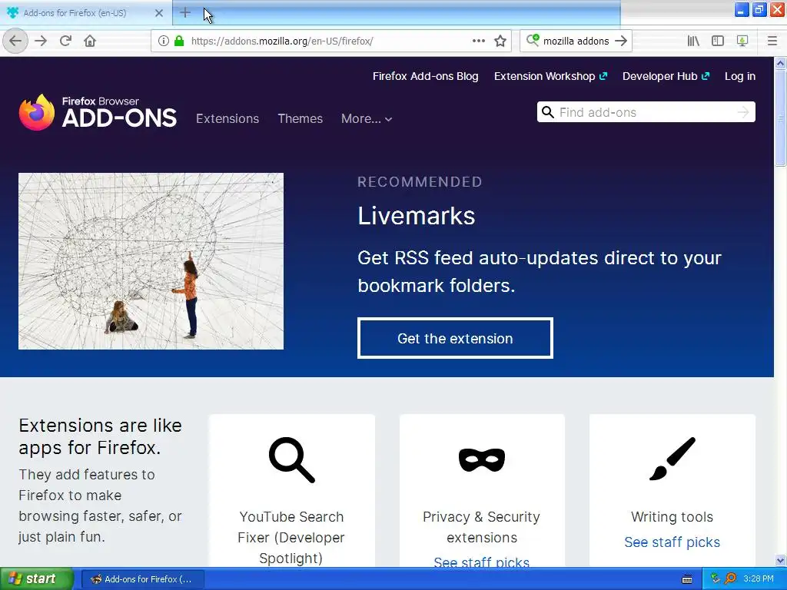Open Developer Hub link
787x590 pixels.
[x=666, y=76]
